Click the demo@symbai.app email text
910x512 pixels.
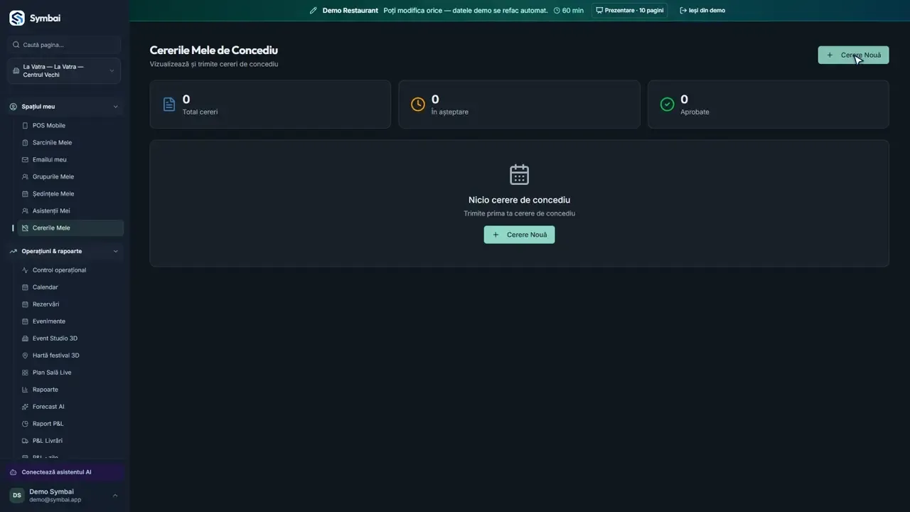click(55, 500)
